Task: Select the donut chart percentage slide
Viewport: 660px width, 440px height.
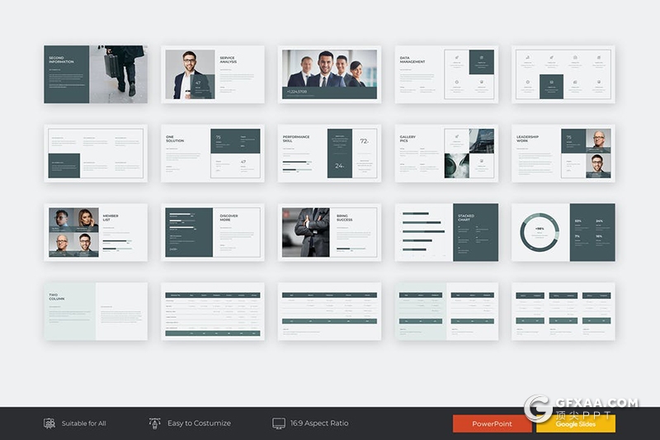Action: pyautogui.click(x=563, y=232)
